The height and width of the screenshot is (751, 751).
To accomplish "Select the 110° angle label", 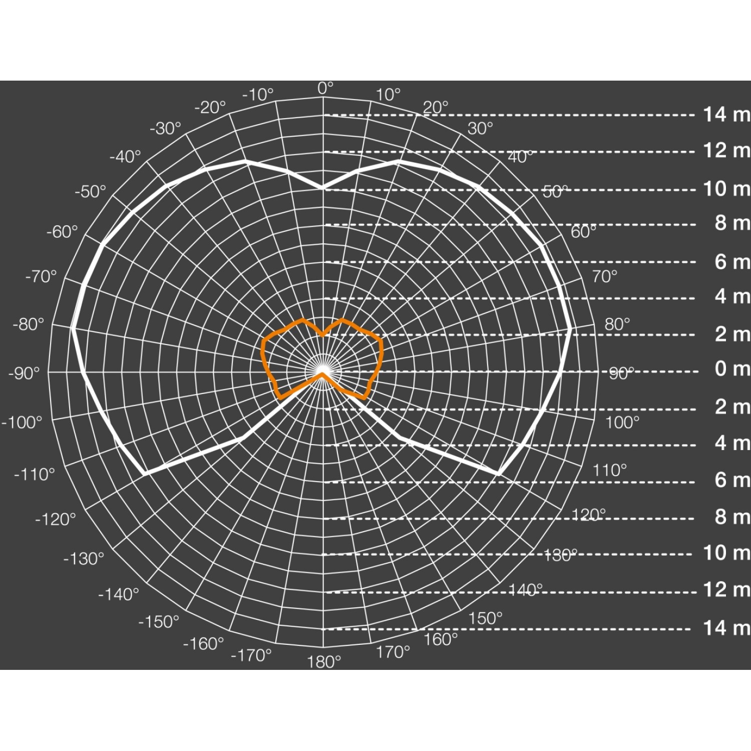I will coord(609,470).
